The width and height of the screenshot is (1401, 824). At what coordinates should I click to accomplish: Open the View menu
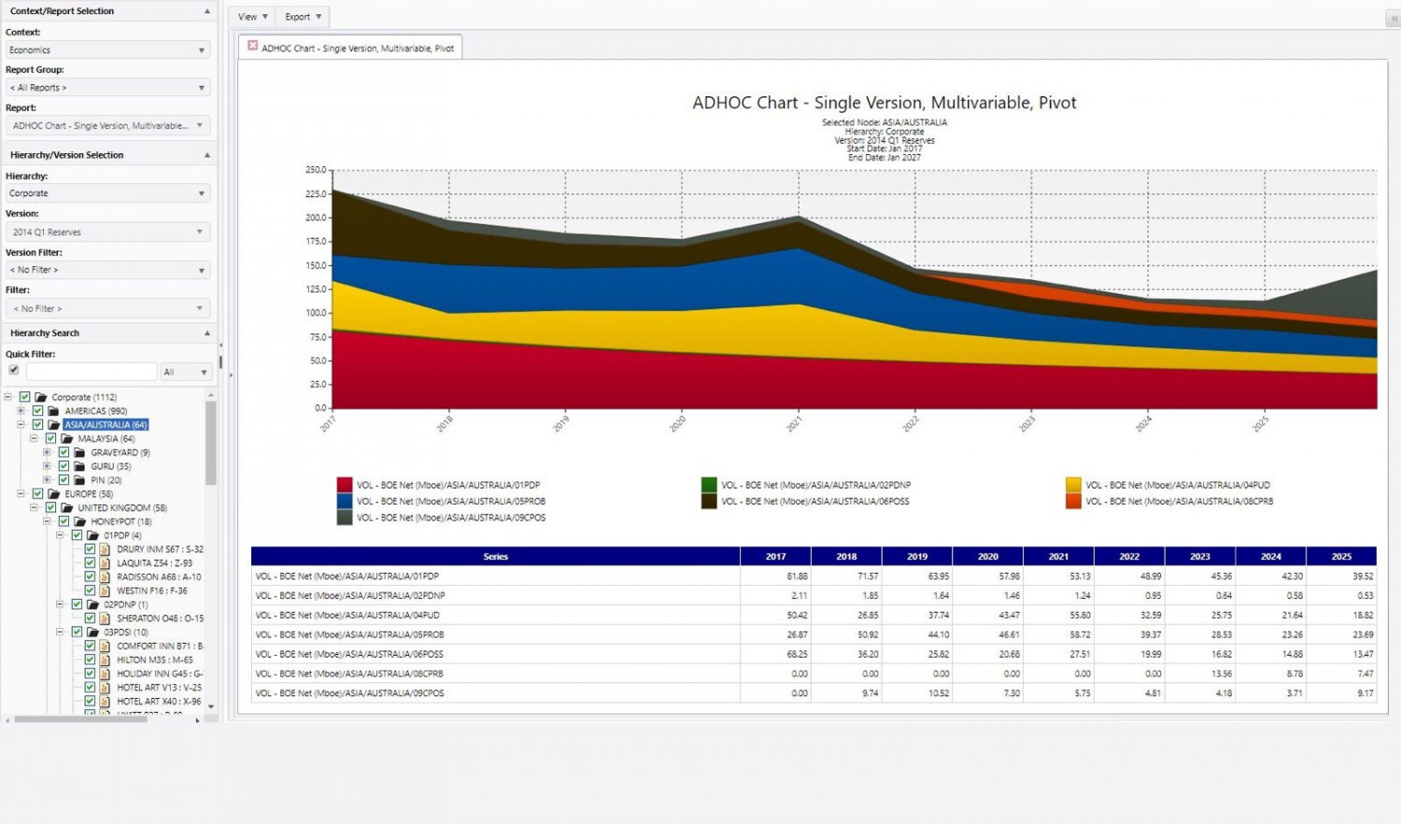(x=252, y=17)
